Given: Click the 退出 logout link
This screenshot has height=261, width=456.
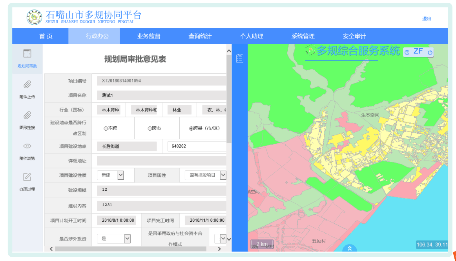Looking at the screenshot, I should click(x=427, y=19).
